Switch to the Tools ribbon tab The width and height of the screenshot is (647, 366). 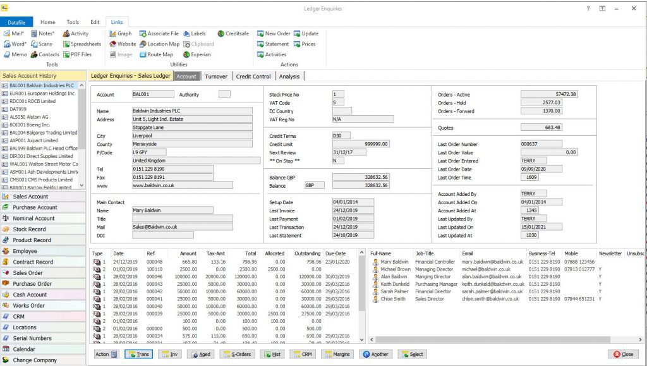click(x=73, y=22)
